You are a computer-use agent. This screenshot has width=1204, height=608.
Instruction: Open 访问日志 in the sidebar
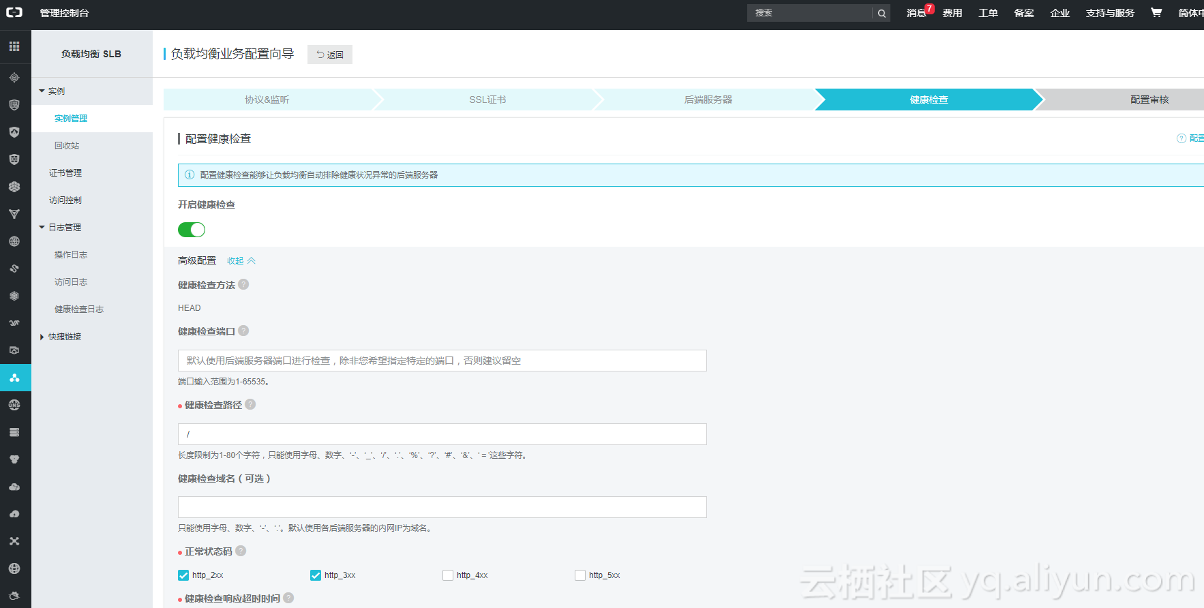tap(71, 282)
